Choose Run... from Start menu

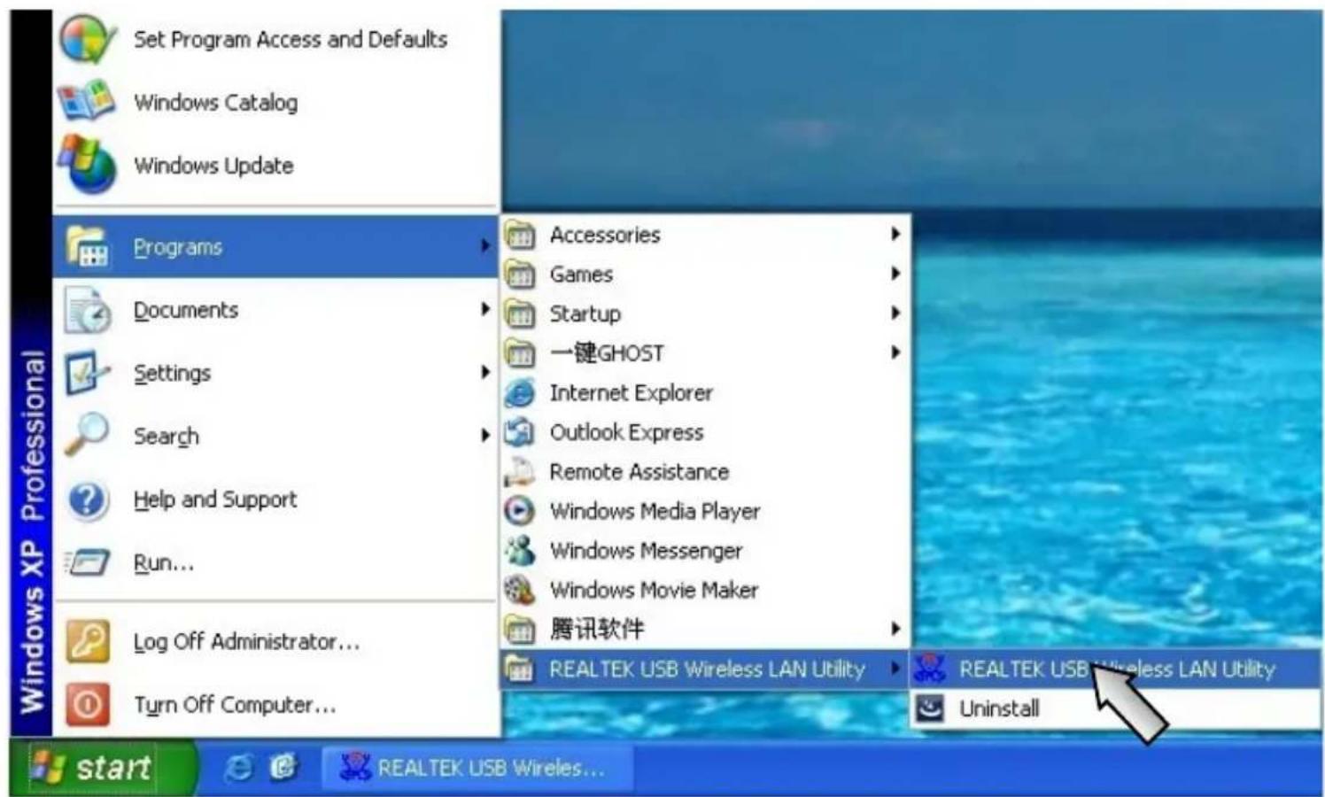[275, 562]
